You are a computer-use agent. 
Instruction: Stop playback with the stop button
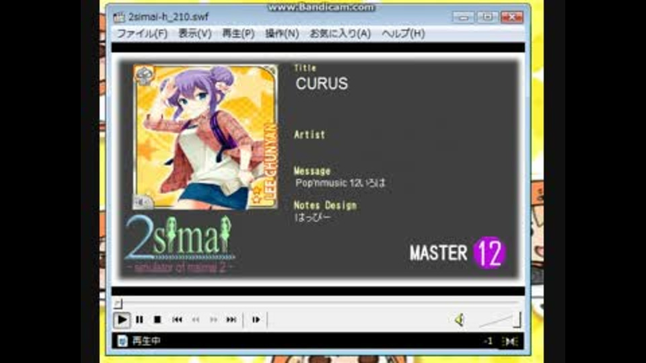(157, 320)
